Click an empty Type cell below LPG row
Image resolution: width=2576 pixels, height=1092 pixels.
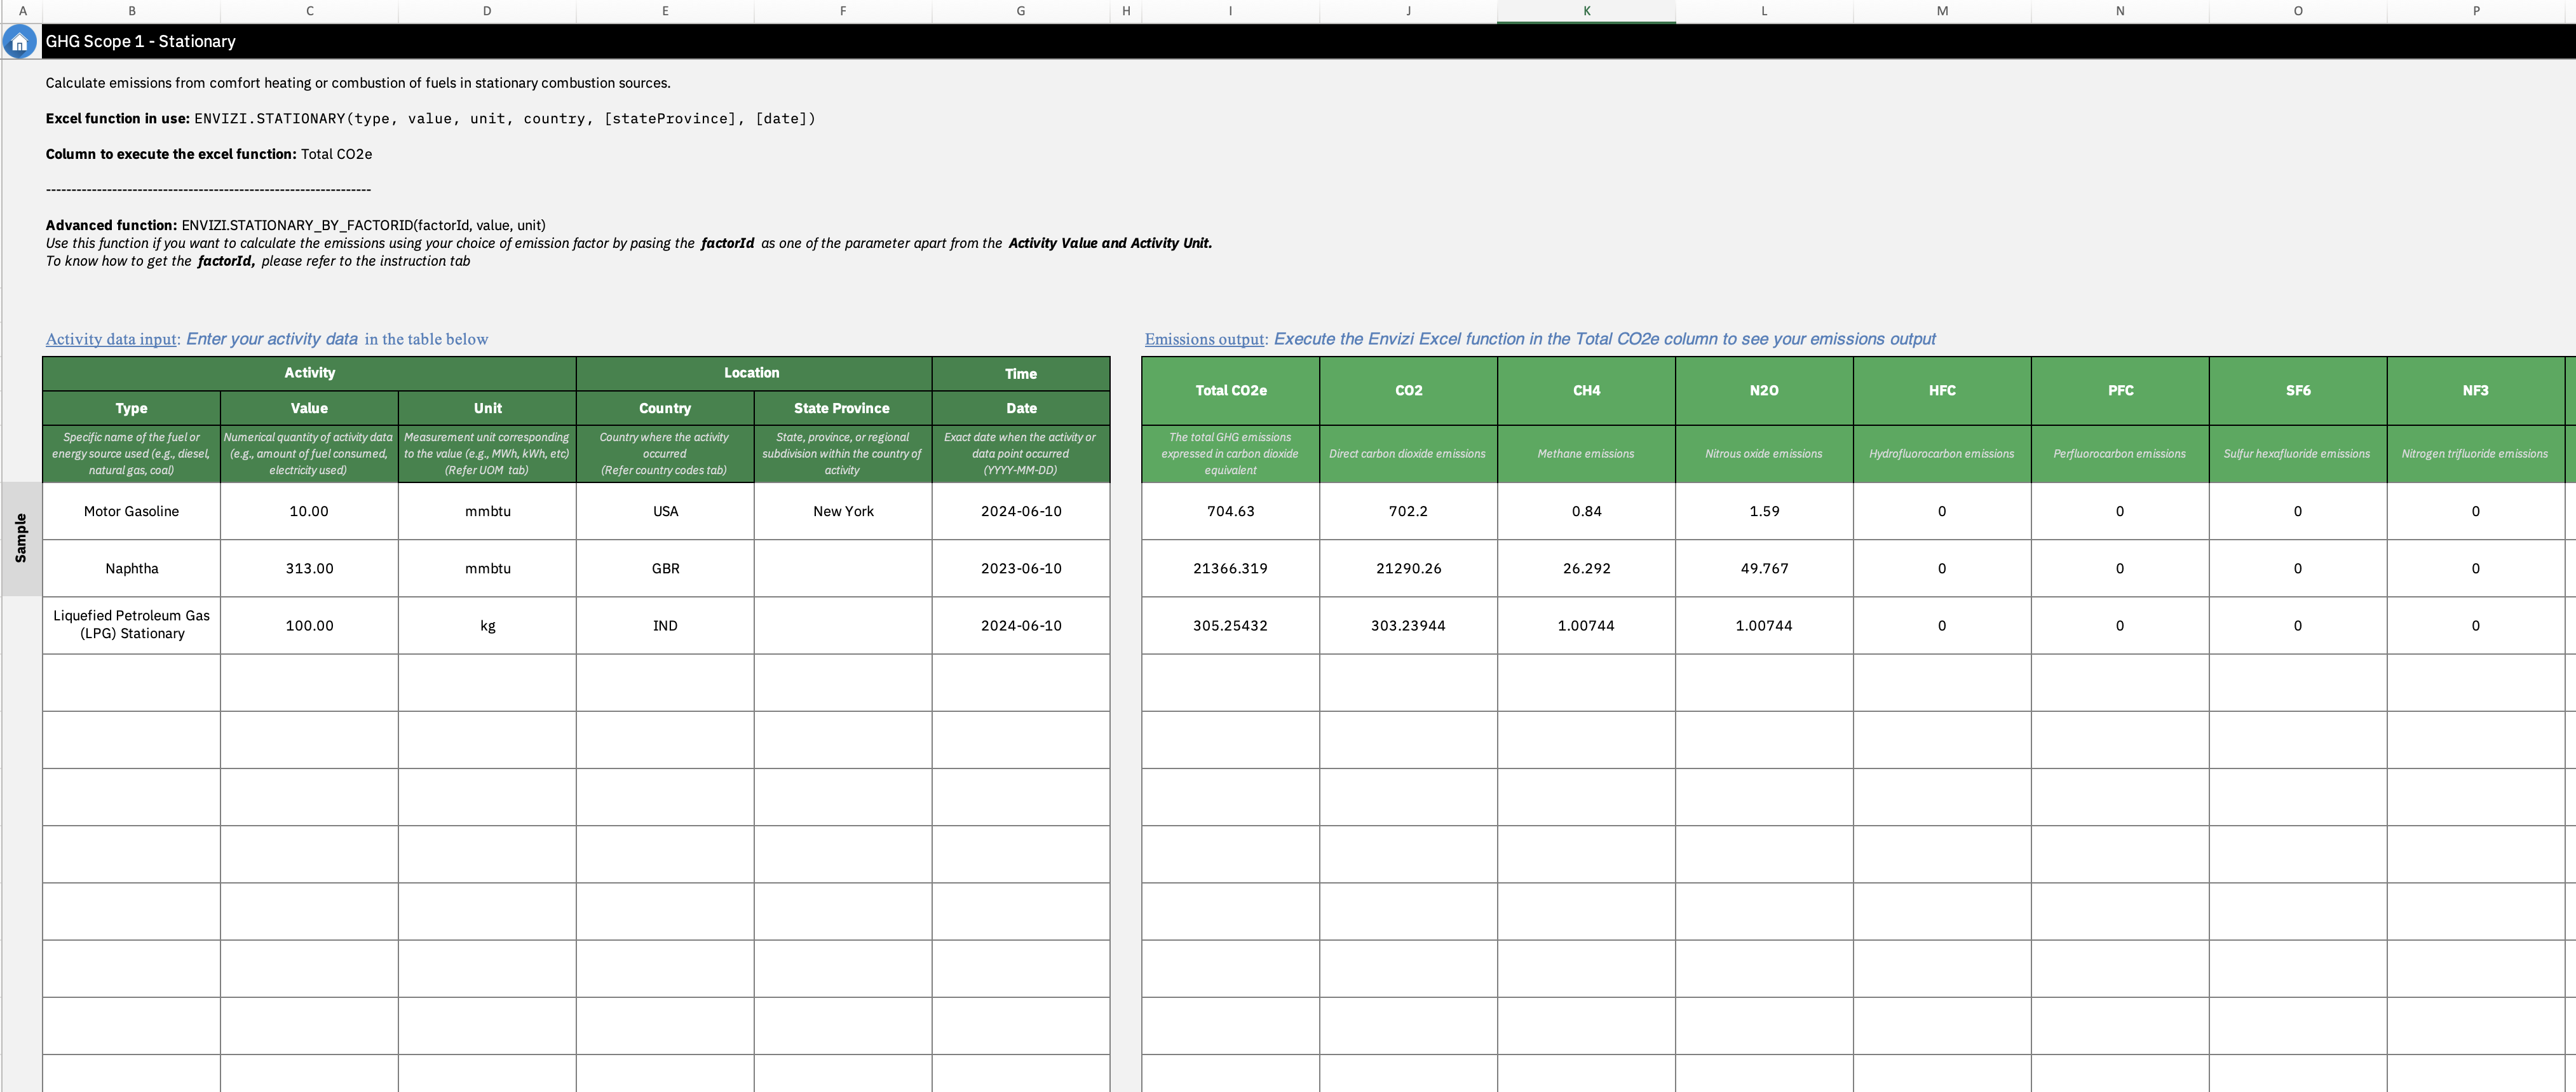(x=131, y=683)
